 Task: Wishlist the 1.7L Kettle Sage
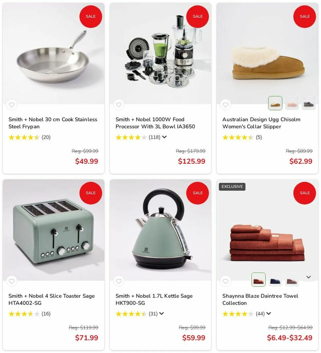[x=119, y=281]
